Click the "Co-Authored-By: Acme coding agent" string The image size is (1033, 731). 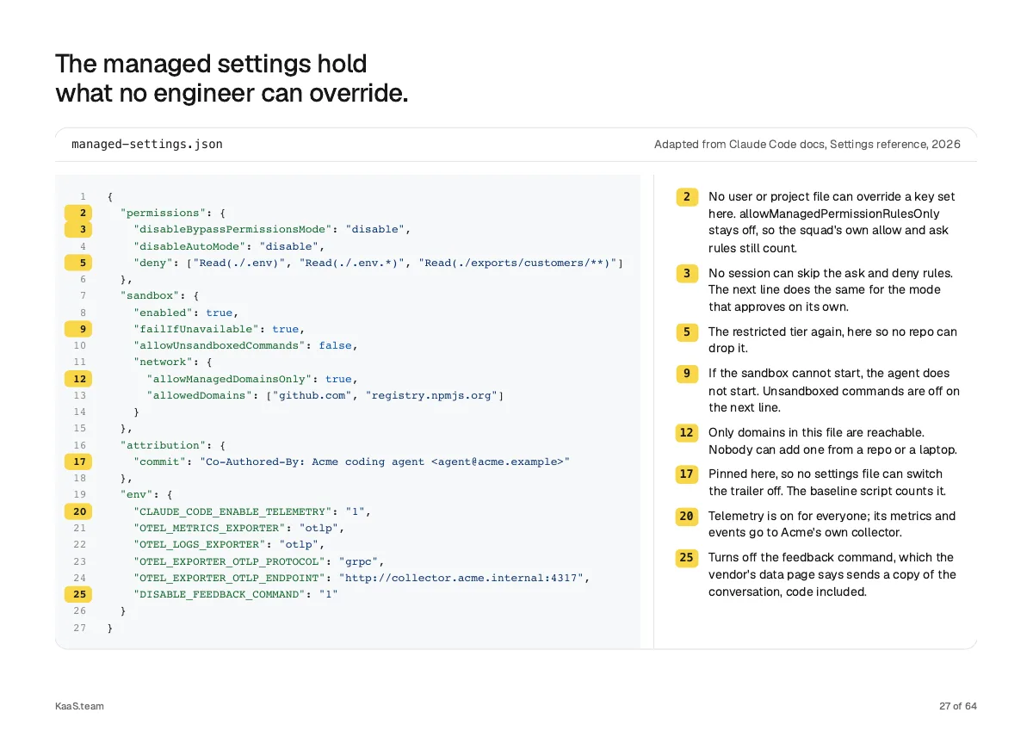click(x=385, y=462)
